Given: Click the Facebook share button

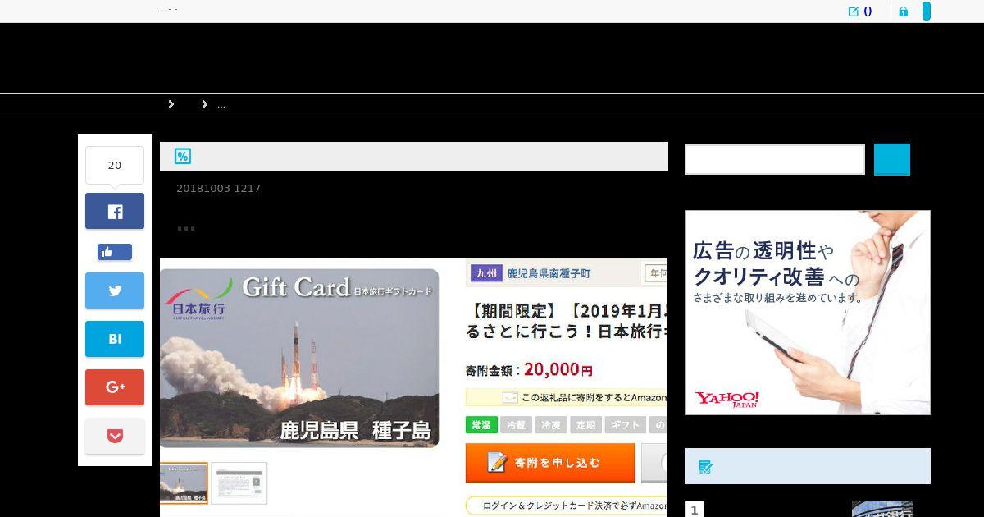Looking at the screenshot, I should point(115,211).
